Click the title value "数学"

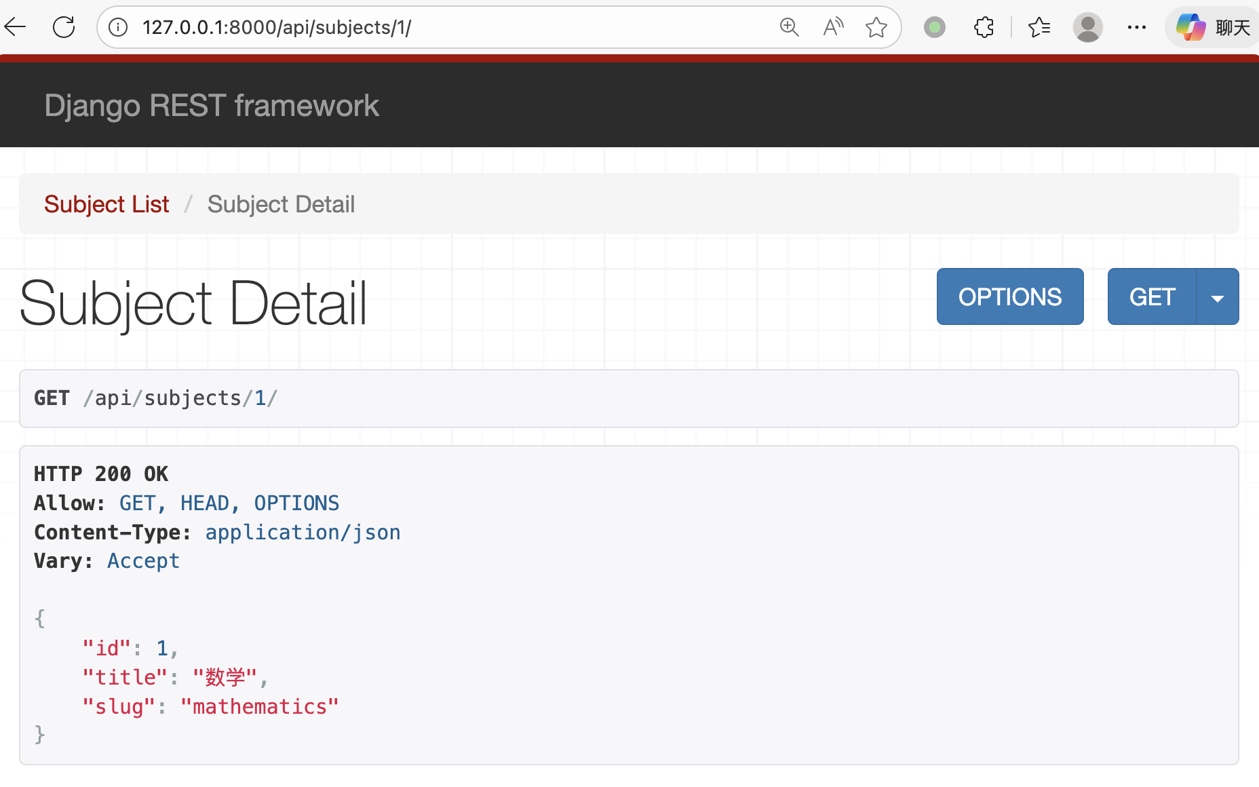[225, 677]
